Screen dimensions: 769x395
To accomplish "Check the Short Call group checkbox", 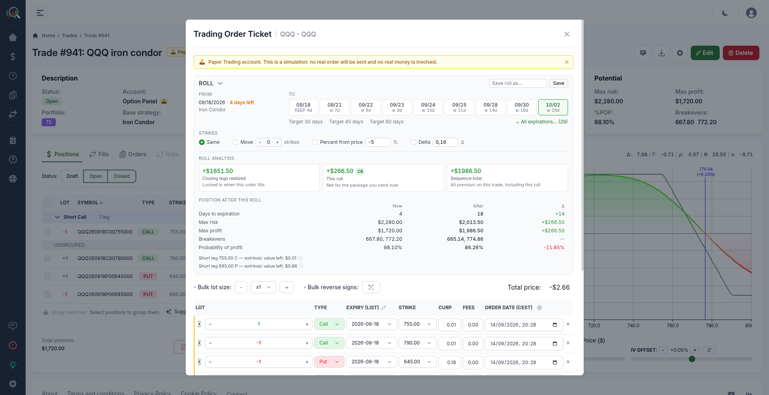I will tap(47, 217).
